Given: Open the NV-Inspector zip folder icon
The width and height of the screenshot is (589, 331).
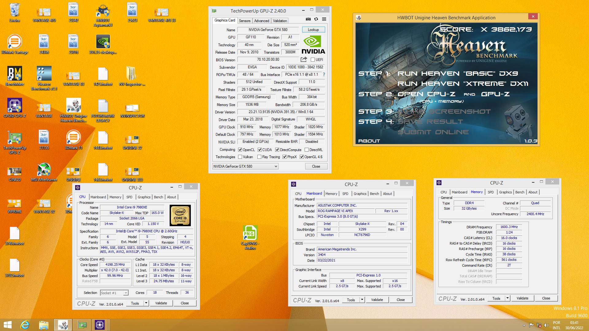Looking at the screenshot, I should pos(132,76).
